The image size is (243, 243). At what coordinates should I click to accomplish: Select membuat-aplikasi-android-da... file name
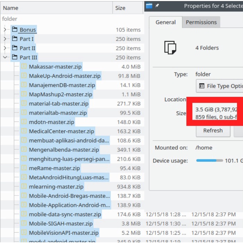(69, 140)
